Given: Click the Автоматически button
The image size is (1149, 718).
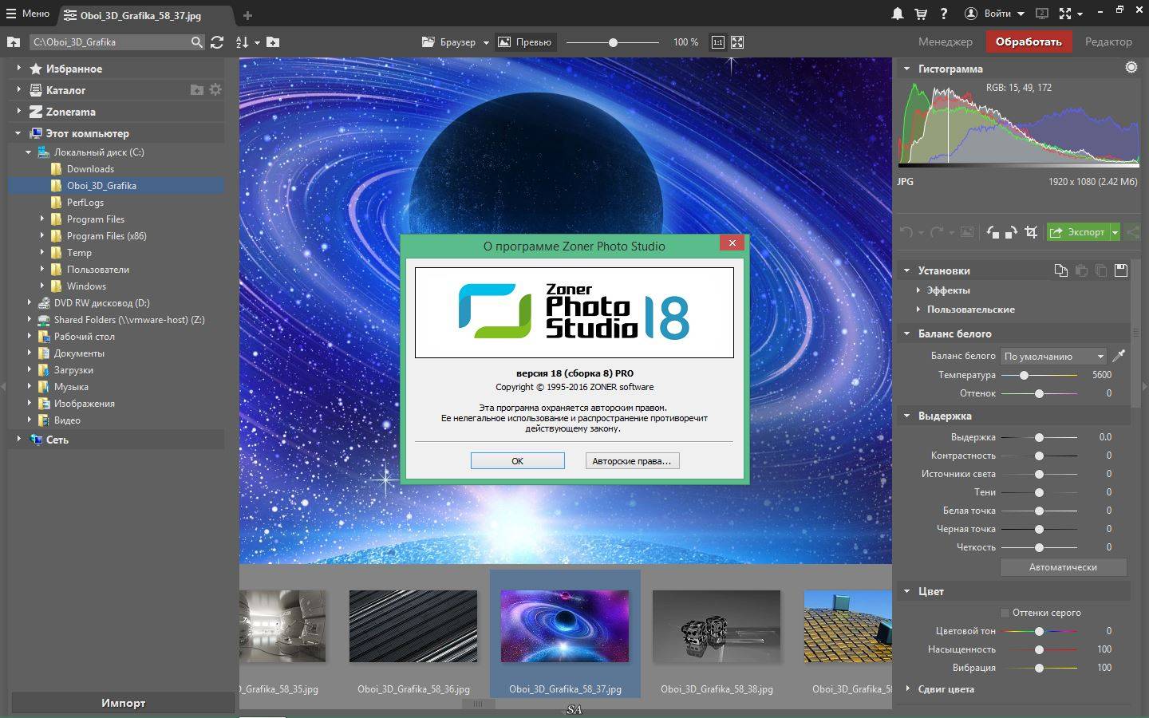Looking at the screenshot, I should pos(1063,567).
